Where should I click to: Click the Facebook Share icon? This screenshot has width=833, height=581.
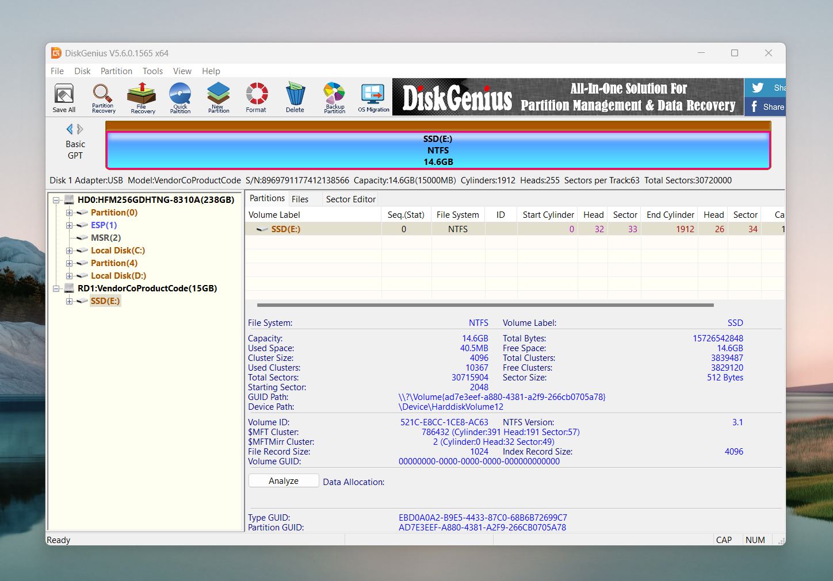(765, 106)
